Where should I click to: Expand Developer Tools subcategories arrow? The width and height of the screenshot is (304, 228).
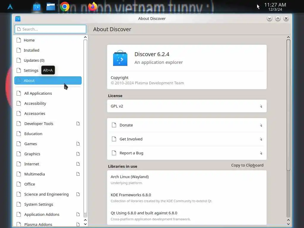click(78, 123)
